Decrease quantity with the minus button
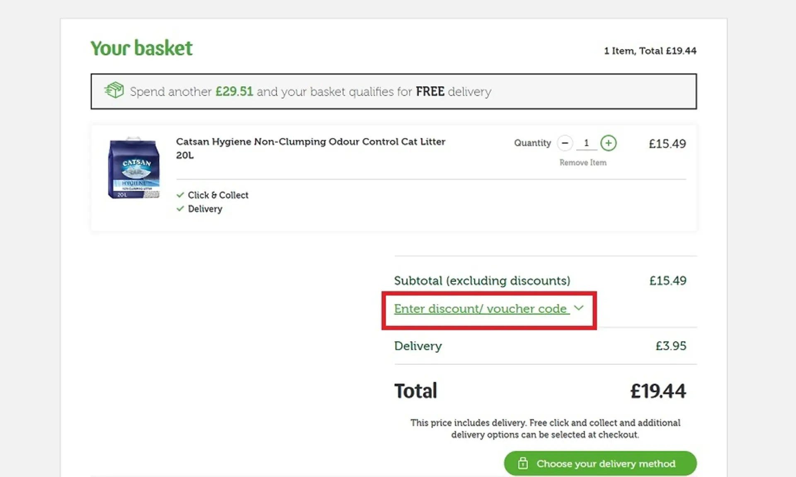This screenshot has height=477, width=796. click(x=565, y=143)
